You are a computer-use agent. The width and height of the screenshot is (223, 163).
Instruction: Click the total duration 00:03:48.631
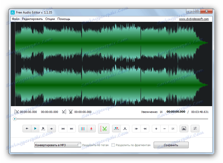click(200, 112)
